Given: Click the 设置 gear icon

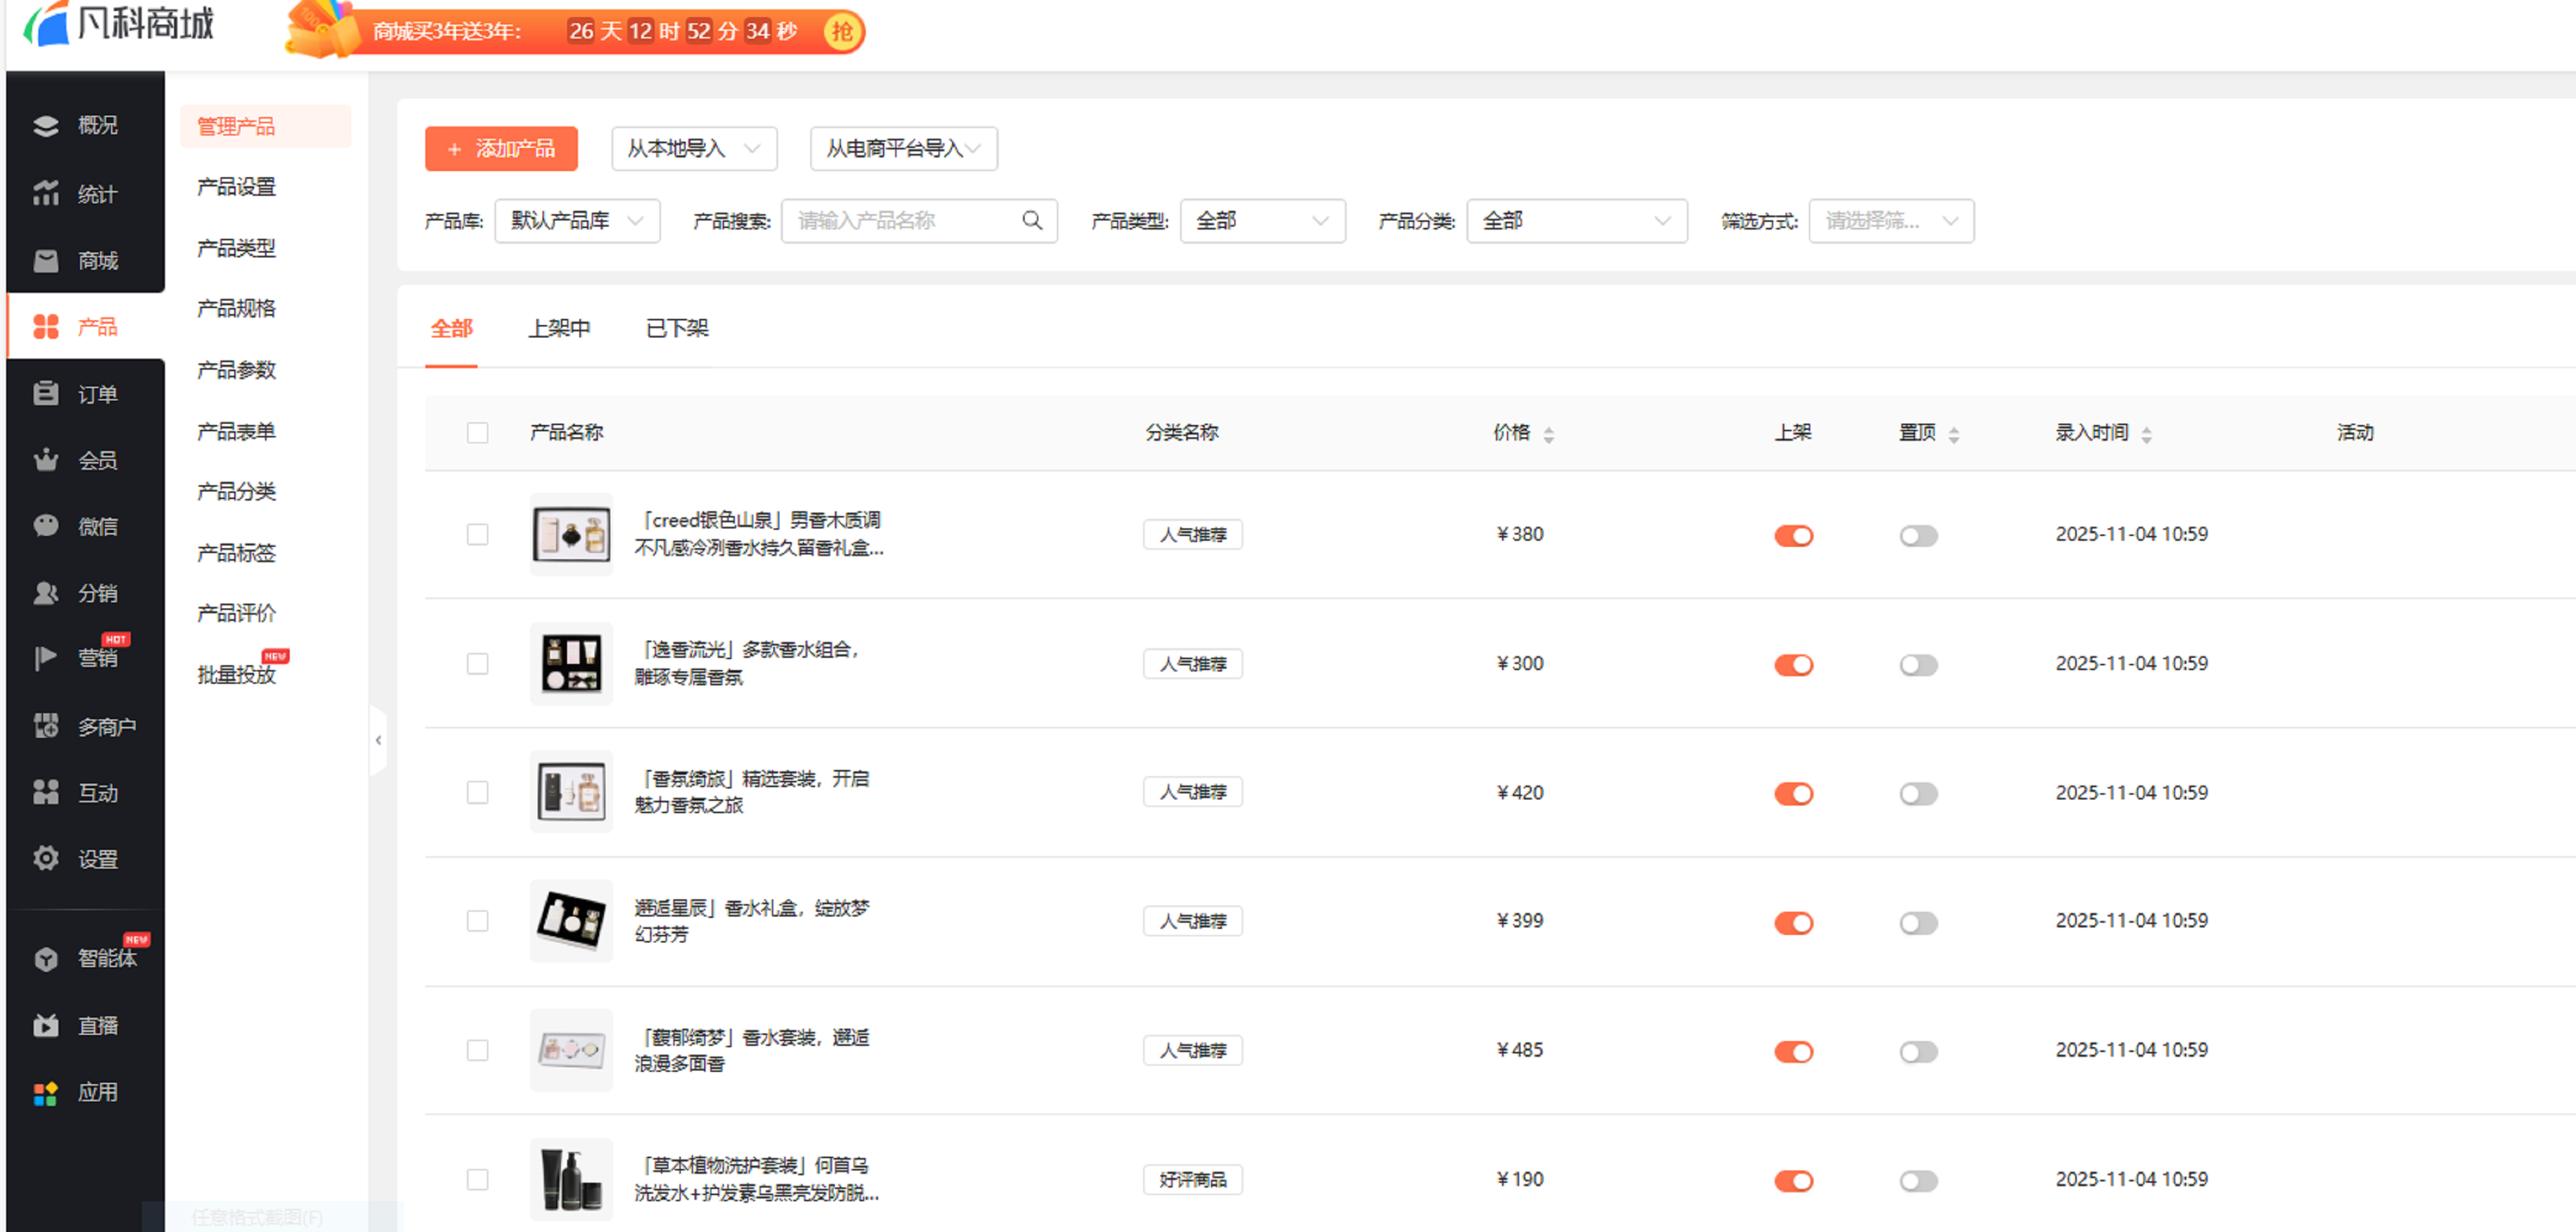Looking at the screenshot, I should (45, 858).
